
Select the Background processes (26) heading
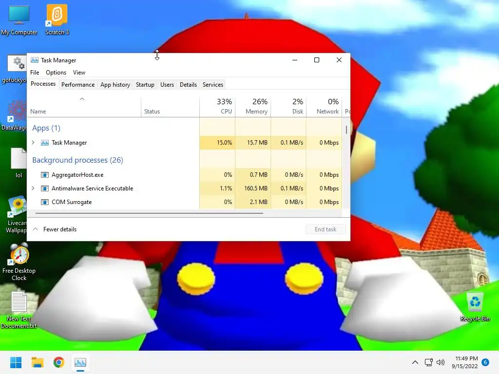click(77, 160)
